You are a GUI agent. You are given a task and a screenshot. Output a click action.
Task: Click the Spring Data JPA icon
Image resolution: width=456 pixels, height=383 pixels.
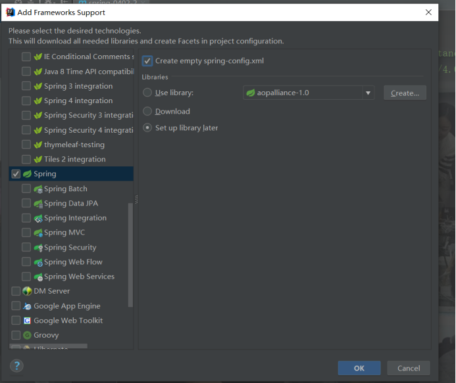pyautogui.click(x=38, y=204)
